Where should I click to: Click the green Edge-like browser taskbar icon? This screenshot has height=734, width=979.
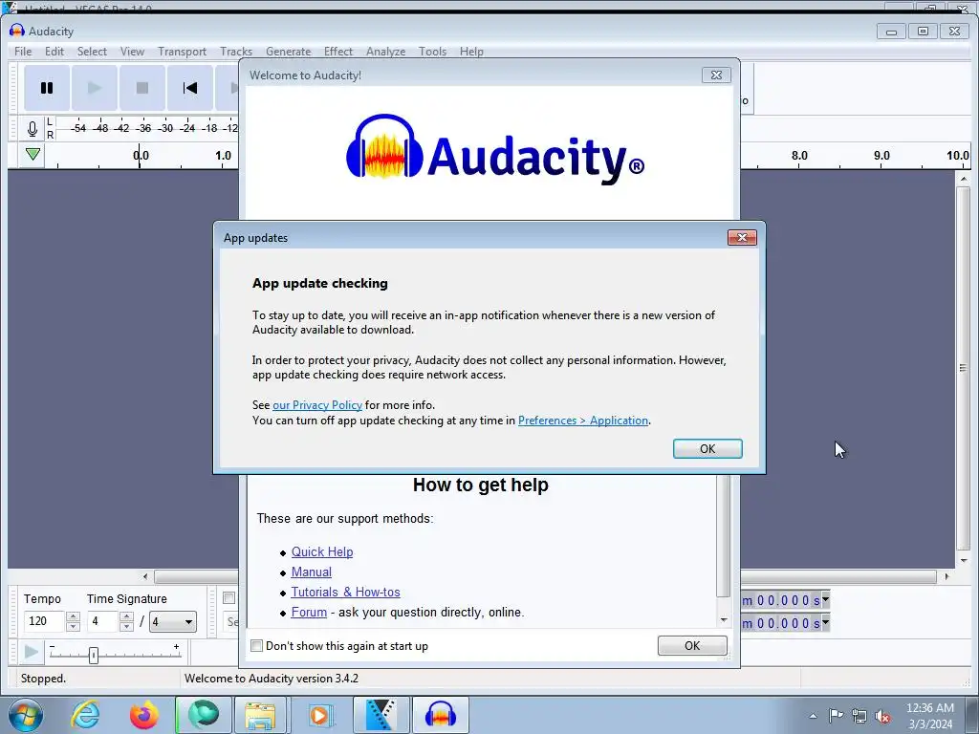point(204,715)
